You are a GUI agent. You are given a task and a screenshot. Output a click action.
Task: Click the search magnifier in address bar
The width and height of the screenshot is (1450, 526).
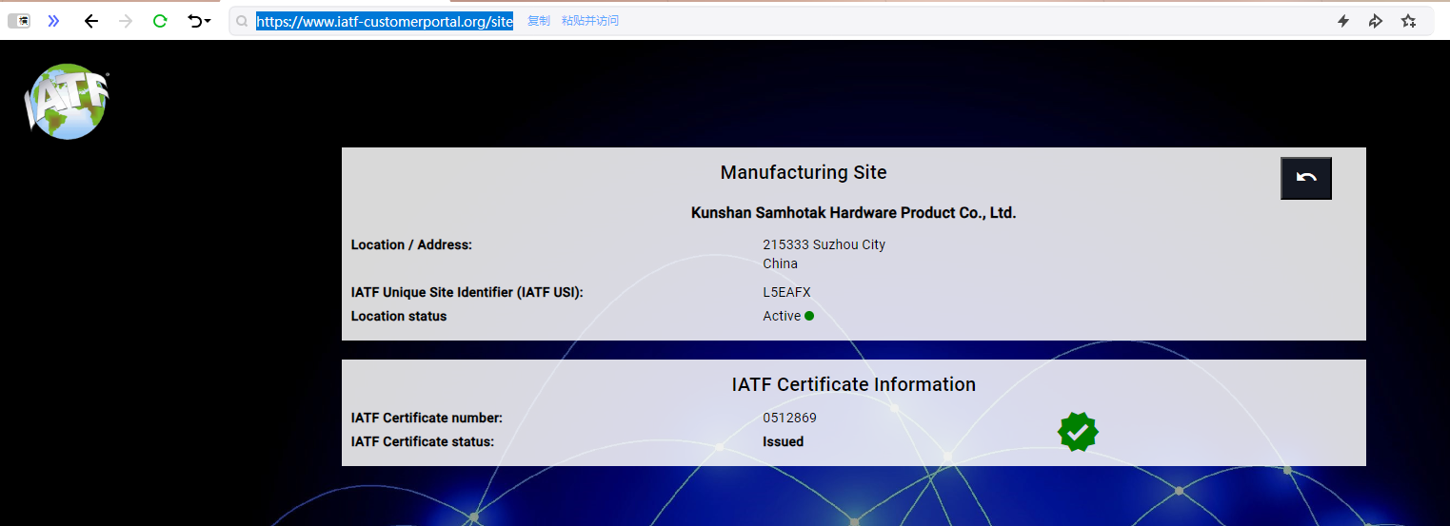(x=242, y=21)
